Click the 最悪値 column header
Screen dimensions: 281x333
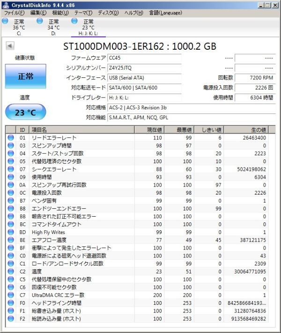pyautogui.click(x=179, y=130)
